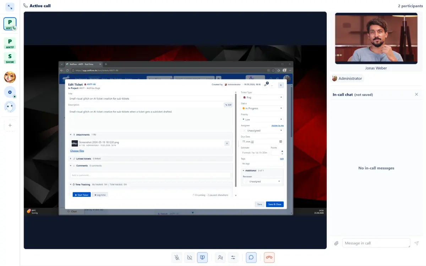Click the taskbar clock in shared screen

click(x=318, y=211)
